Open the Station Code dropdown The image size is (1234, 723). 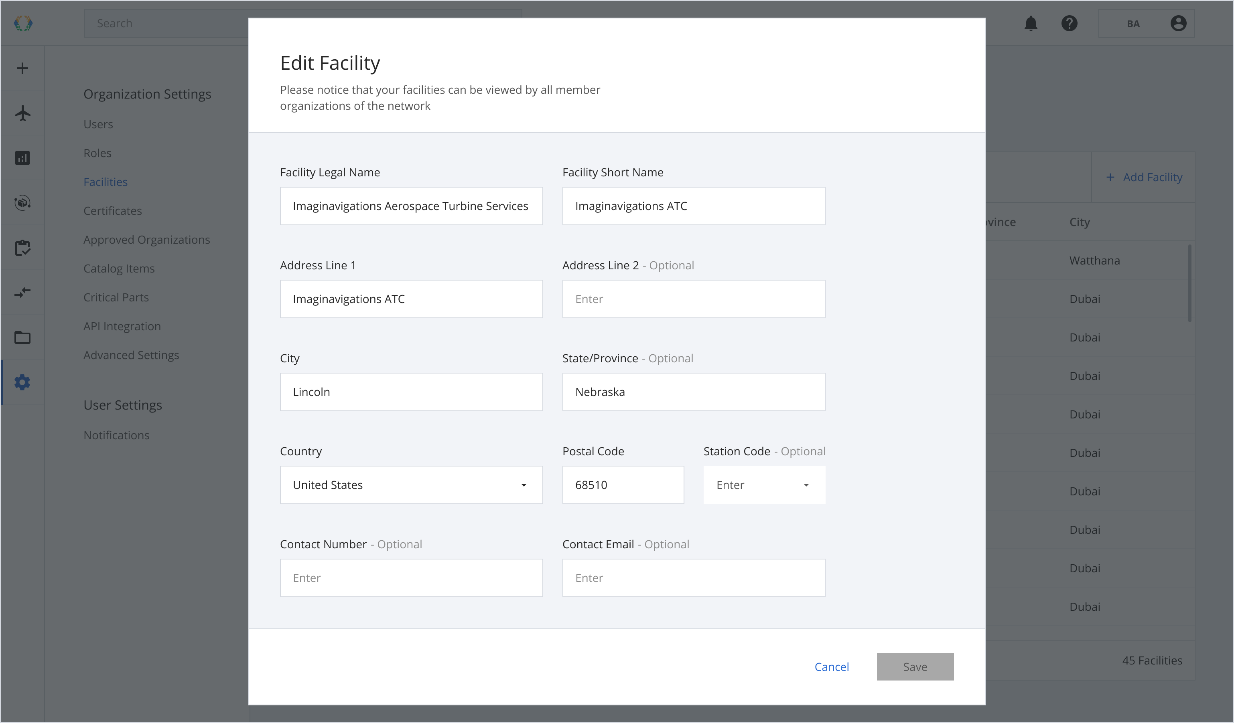(x=764, y=485)
